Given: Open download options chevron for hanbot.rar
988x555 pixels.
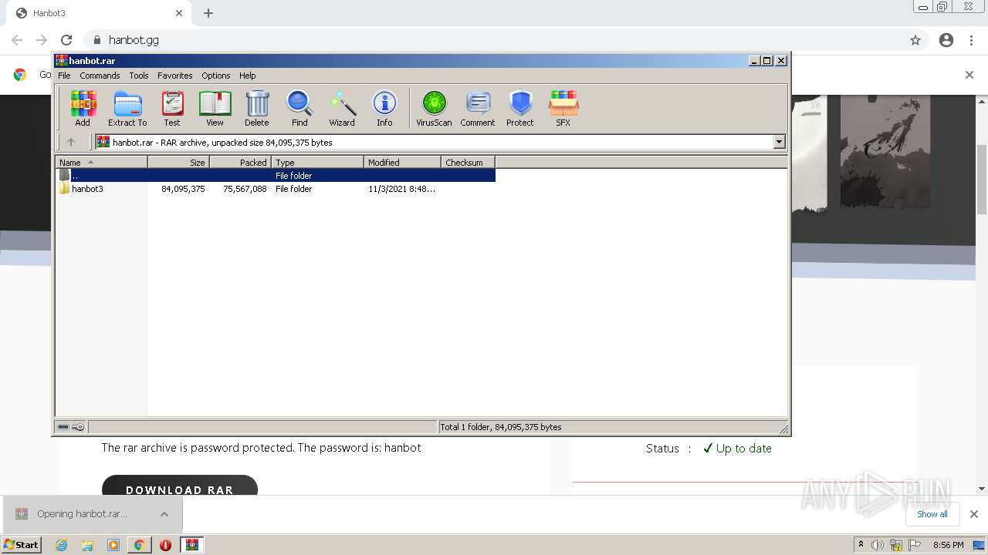Looking at the screenshot, I should (x=164, y=514).
